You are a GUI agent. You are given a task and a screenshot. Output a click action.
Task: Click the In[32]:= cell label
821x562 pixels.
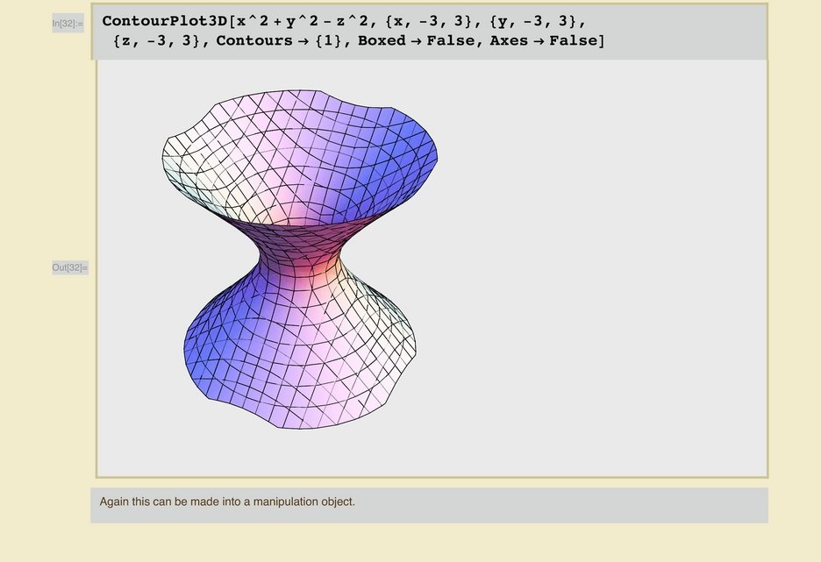[68, 24]
